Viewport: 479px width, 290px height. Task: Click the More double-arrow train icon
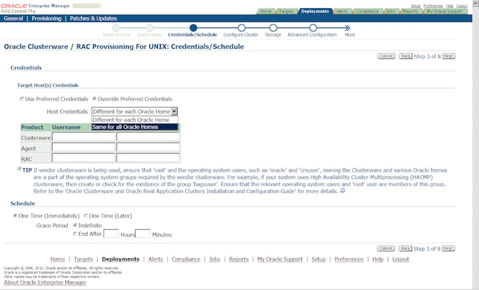tap(348, 28)
